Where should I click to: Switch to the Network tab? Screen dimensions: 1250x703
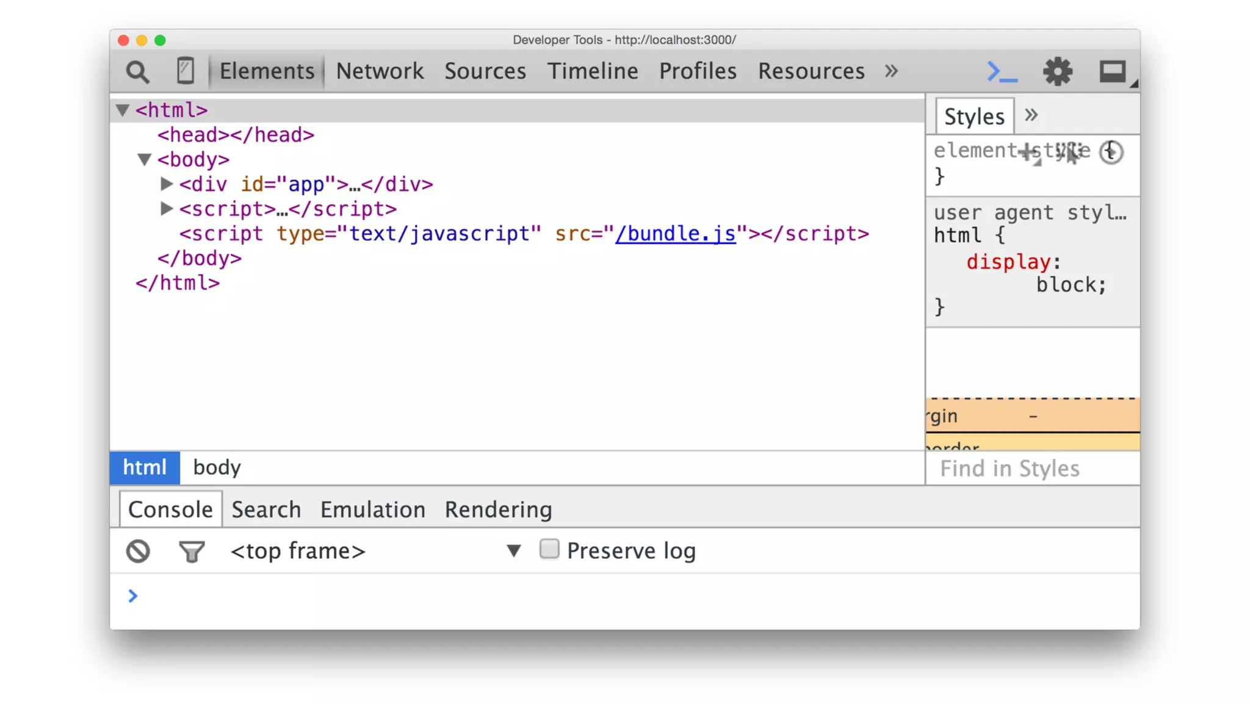point(379,71)
